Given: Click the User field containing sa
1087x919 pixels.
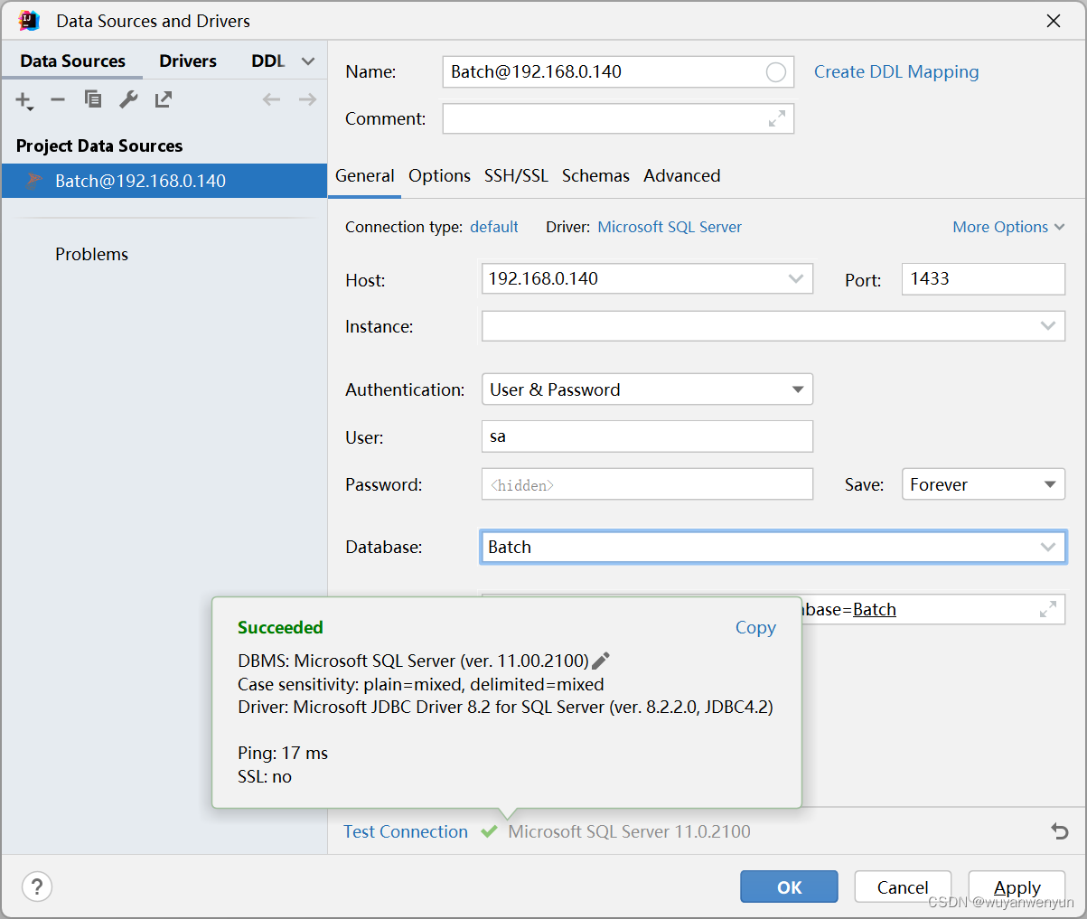Looking at the screenshot, I should [647, 436].
